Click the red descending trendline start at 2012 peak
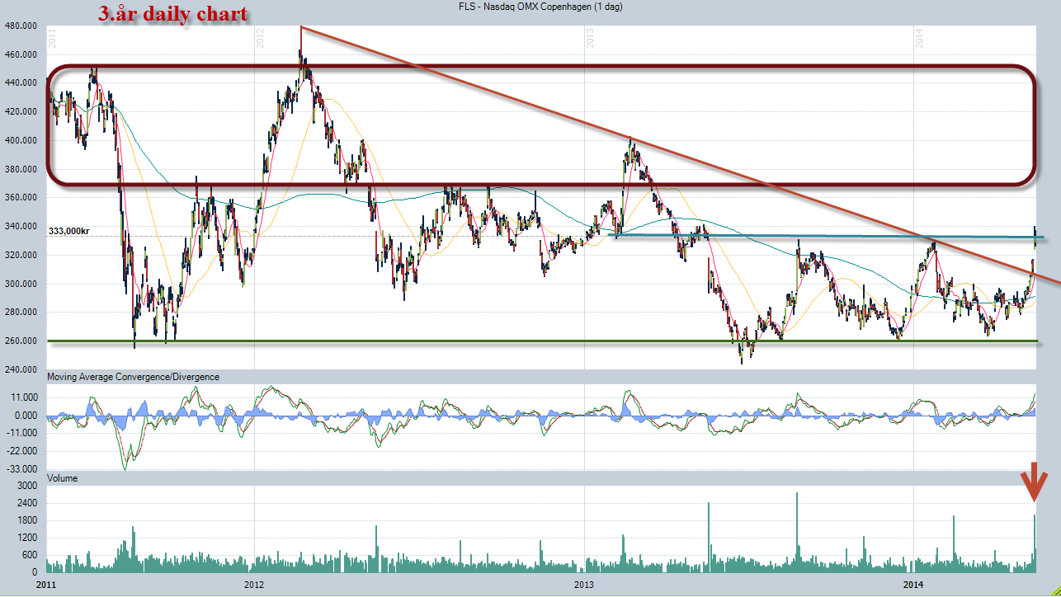Viewport: 1061px width, 597px height. coord(302,28)
